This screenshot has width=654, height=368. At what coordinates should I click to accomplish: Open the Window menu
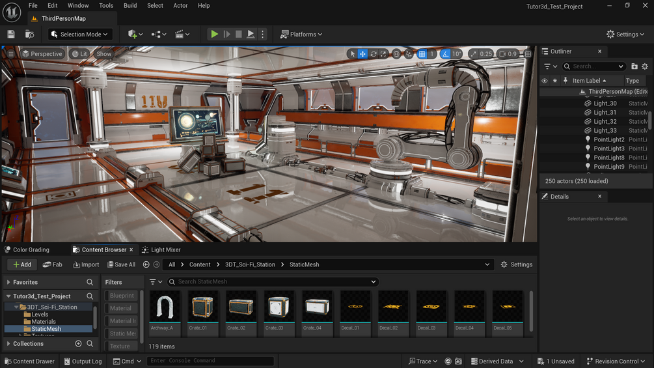pyautogui.click(x=78, y=5)
